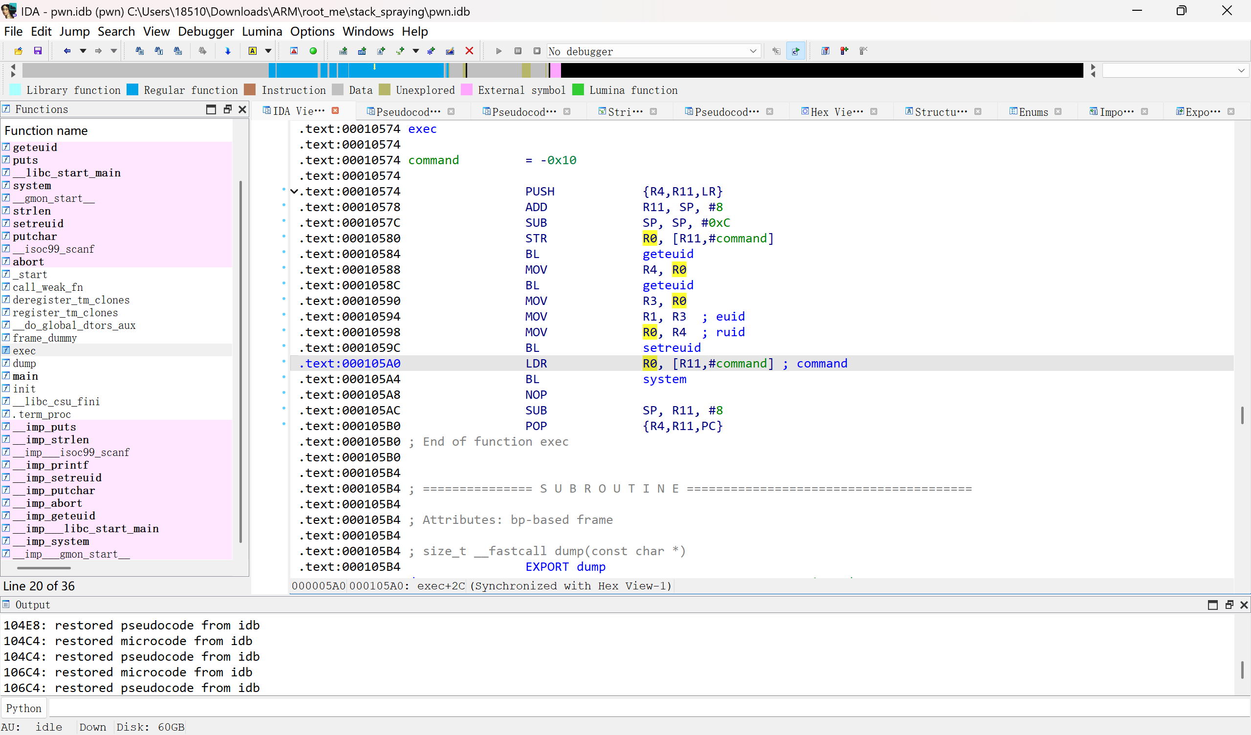This screenshot has height=735, width=1251.
Task: Open the back history dropdown arrow
Action: point(83,51)
